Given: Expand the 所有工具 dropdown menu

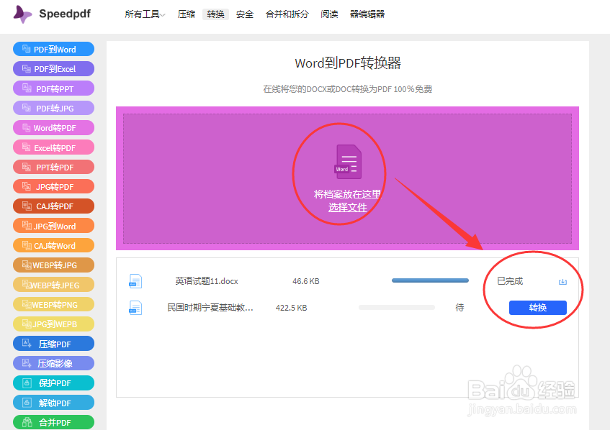Looking at the screenshot, I should coord(144,13).
